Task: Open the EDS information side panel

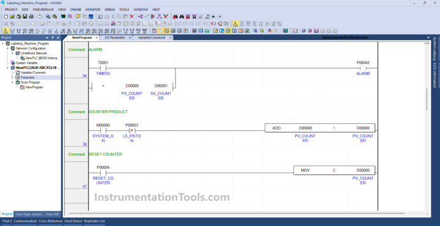Action: pyautogui.click(x=435, y=75)
